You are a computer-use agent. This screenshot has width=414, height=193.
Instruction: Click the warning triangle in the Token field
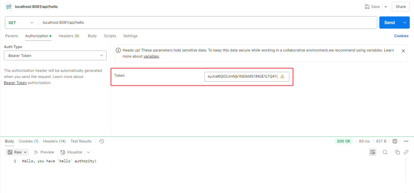pyautogui.click(x=282, y=76)
